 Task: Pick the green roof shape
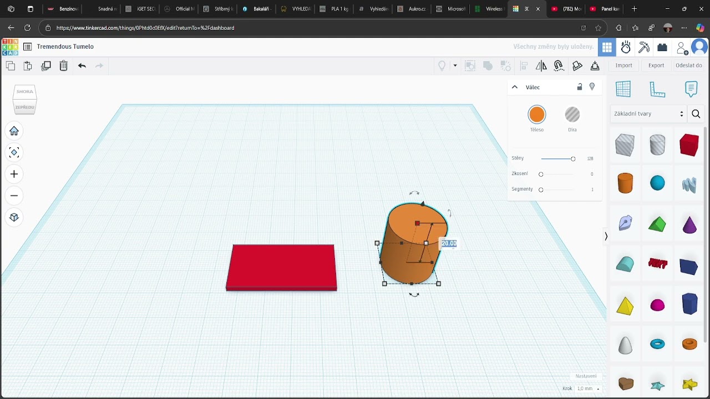(657, 224)
